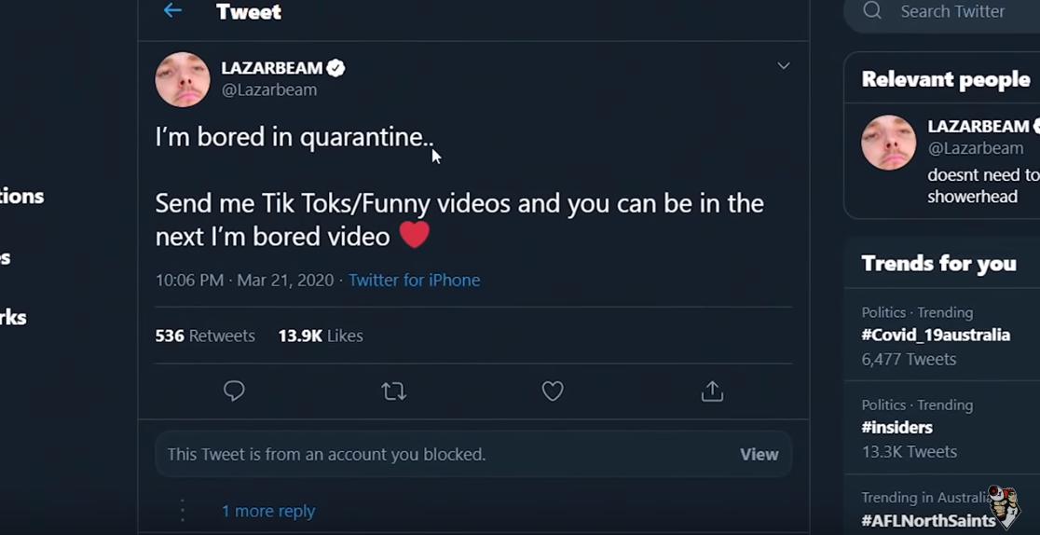Open the 536 Retweets list

205,336
